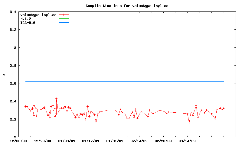Click the blue ICC-9.0 legend line sample
The width and height of the screenshot is (242, 145).
pos(64,23)
